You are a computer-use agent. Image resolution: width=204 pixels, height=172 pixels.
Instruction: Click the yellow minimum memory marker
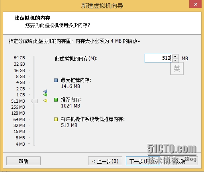click(x=45, y=101)
